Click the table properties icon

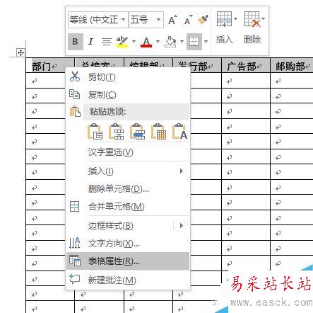[75, 261]
